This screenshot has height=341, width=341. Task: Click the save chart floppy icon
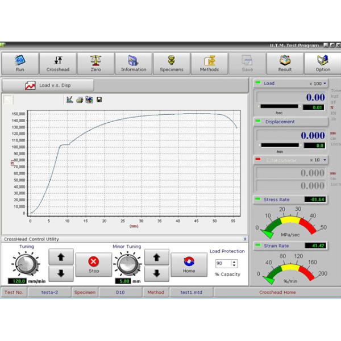tap(99, 100)
